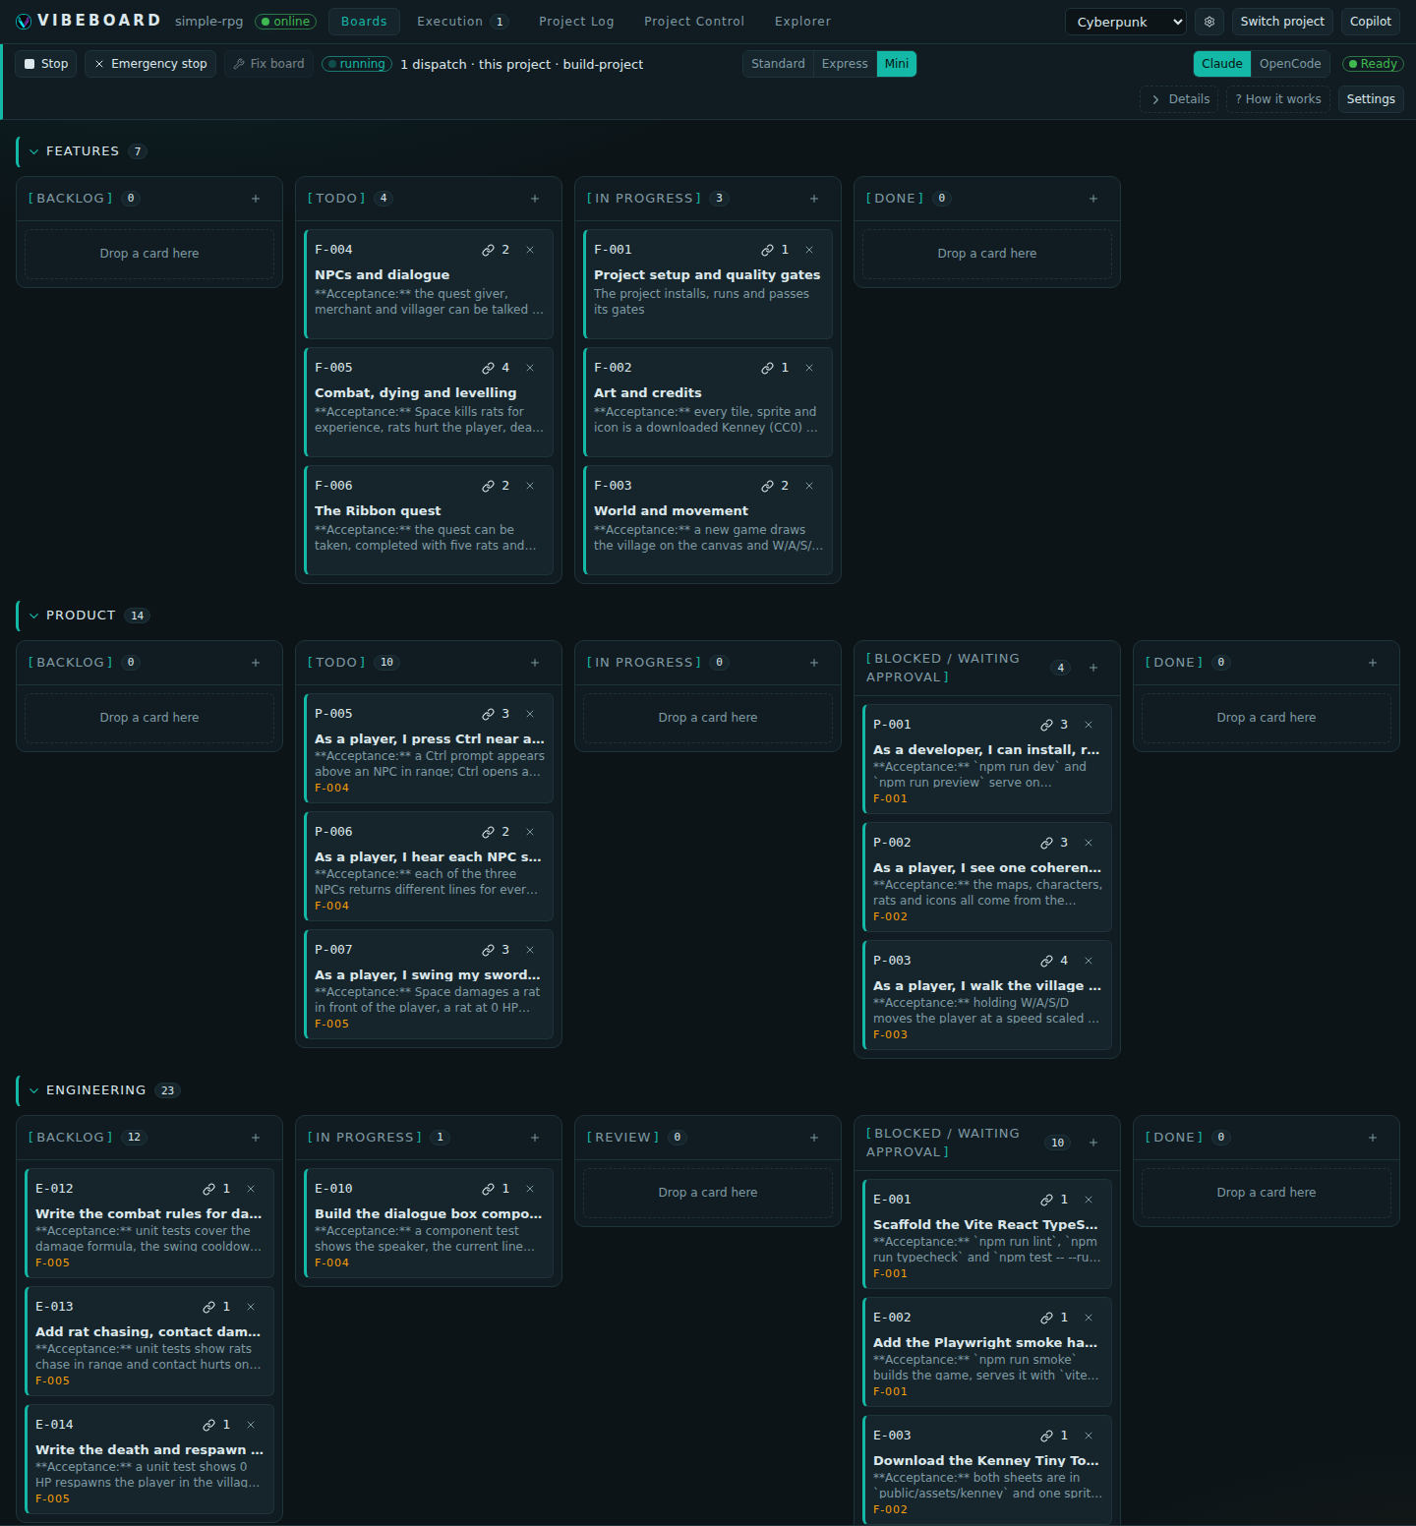Screen dimensions: 1416x1526
Task: Add a card to Engineering Review column
Action: pyautogui.click(x=814, y=1138)
